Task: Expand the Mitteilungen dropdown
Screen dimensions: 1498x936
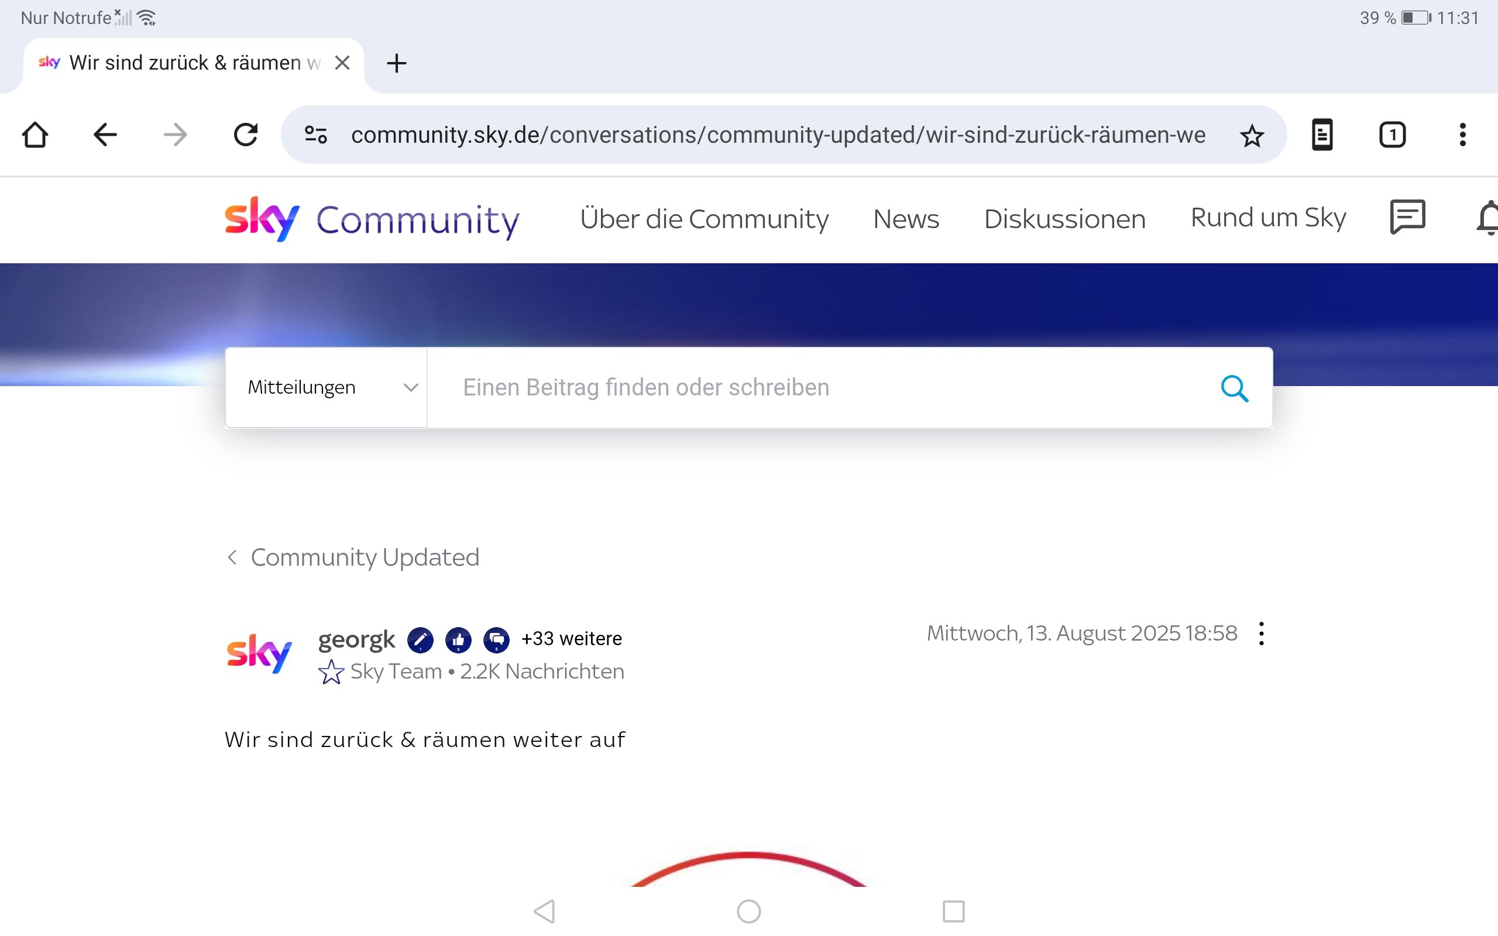Action: coord(326,387)
